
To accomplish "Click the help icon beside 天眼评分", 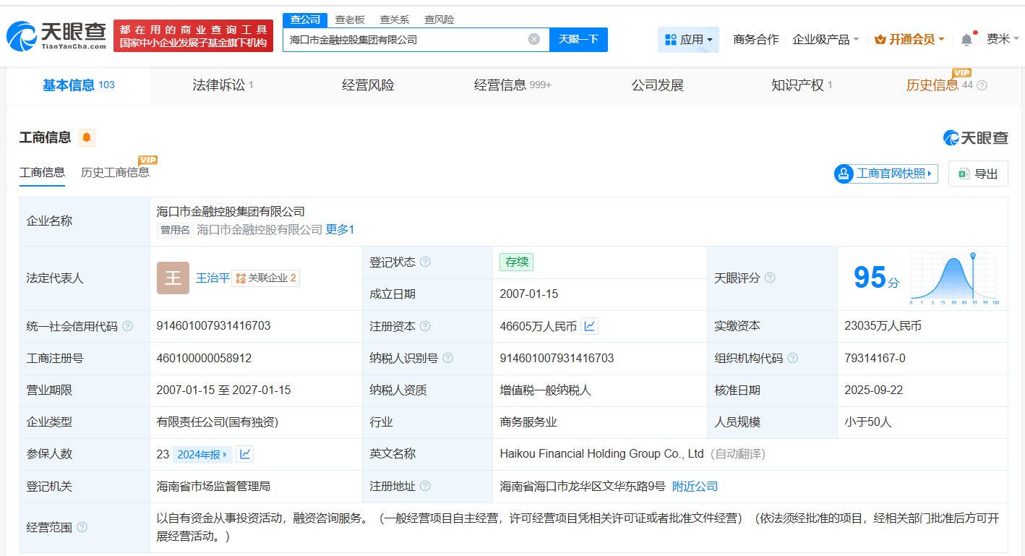I will tap(771, 278).
